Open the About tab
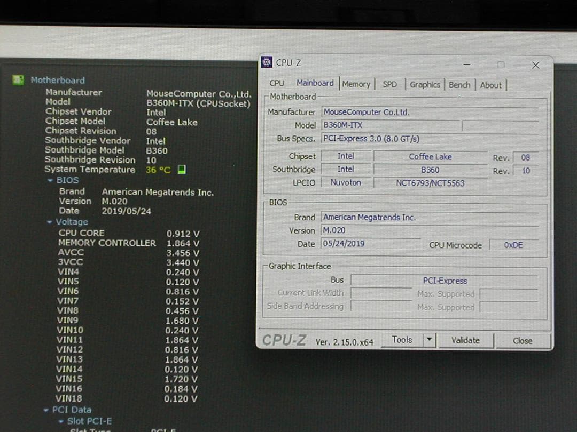The height and width of the screenshot is (432, 577). (x=490, y=85)
